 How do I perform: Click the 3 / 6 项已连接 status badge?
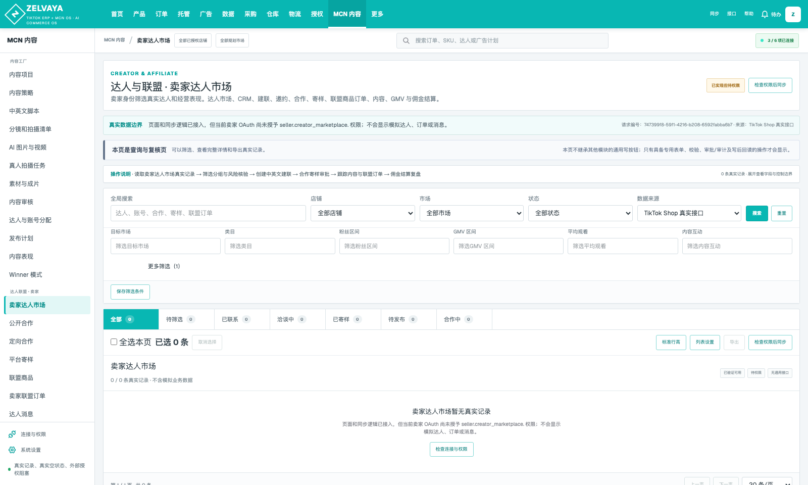[777, 40]
